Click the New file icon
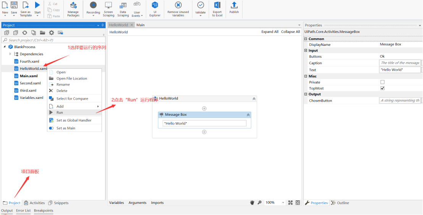 point(5,5)
